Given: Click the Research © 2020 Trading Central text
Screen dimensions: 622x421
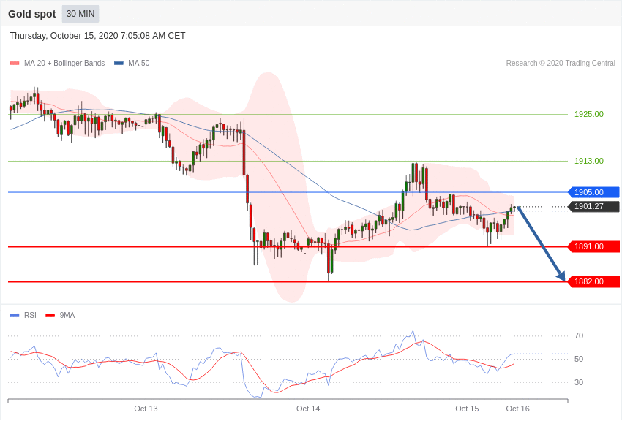Looking at the screenshot, I should [x=561, y=63].
